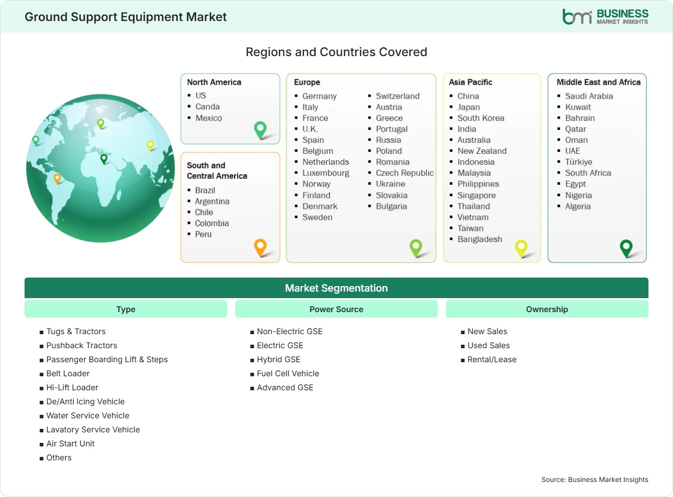Click the yellow pin on globe over Asia
Image resolution: width=673 pixels, height=497 pixels.
[x=150, y=145]
